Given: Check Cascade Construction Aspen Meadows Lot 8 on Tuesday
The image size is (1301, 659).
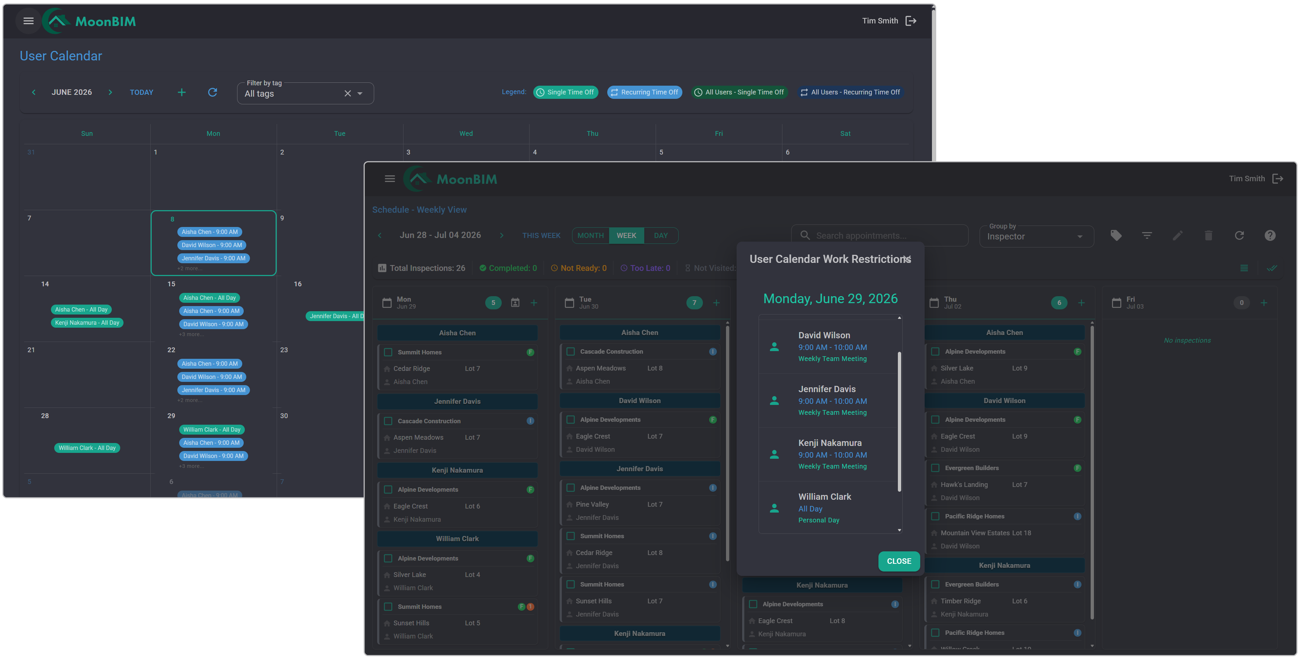Looking at the screenshot, I should (570, 351).
